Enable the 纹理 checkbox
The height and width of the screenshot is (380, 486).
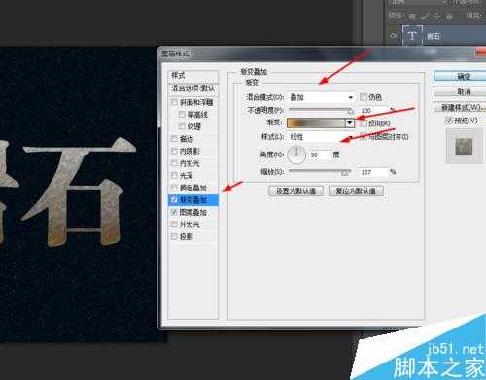[182, 126]
